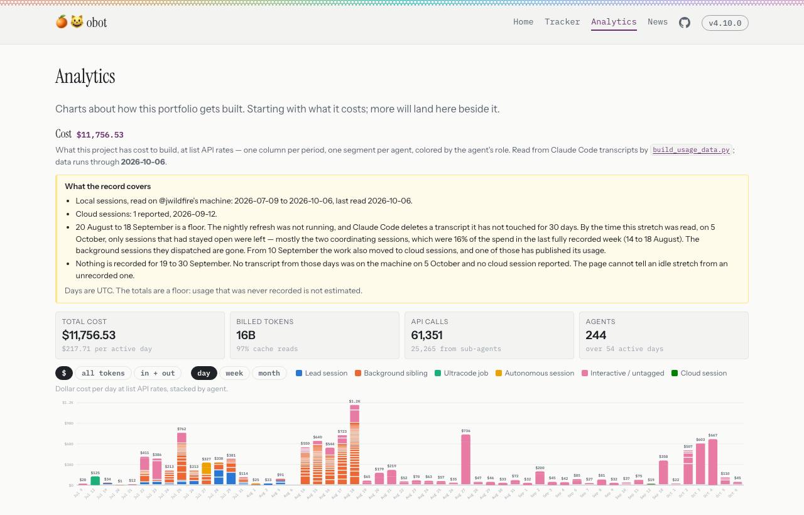Click the Interactive / untagged pink swatch

pos(585,373)
